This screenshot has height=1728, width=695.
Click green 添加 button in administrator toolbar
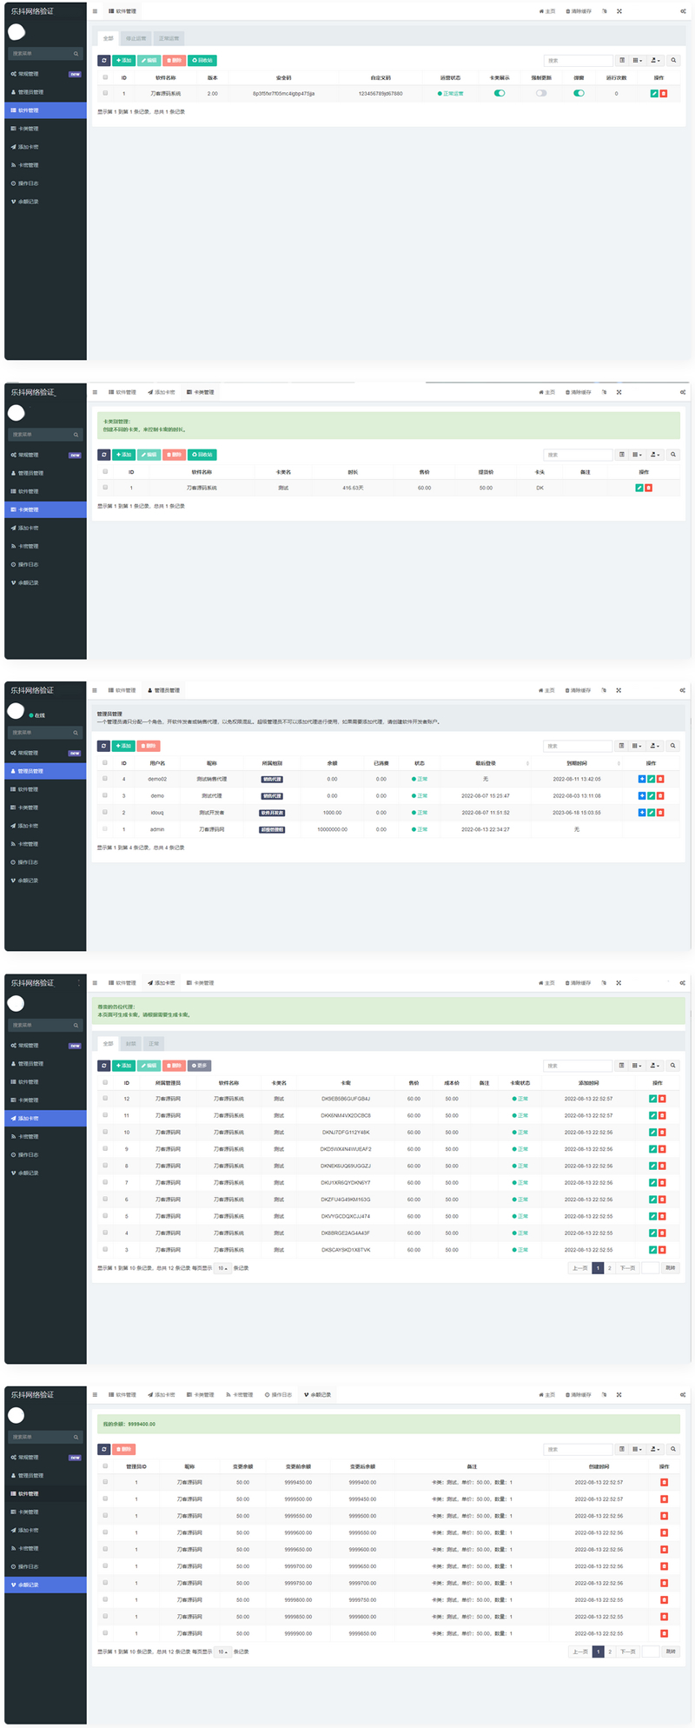coord(123,746)
